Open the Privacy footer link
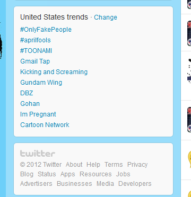This screenshot has width=191, height=197. coord(137,165)
